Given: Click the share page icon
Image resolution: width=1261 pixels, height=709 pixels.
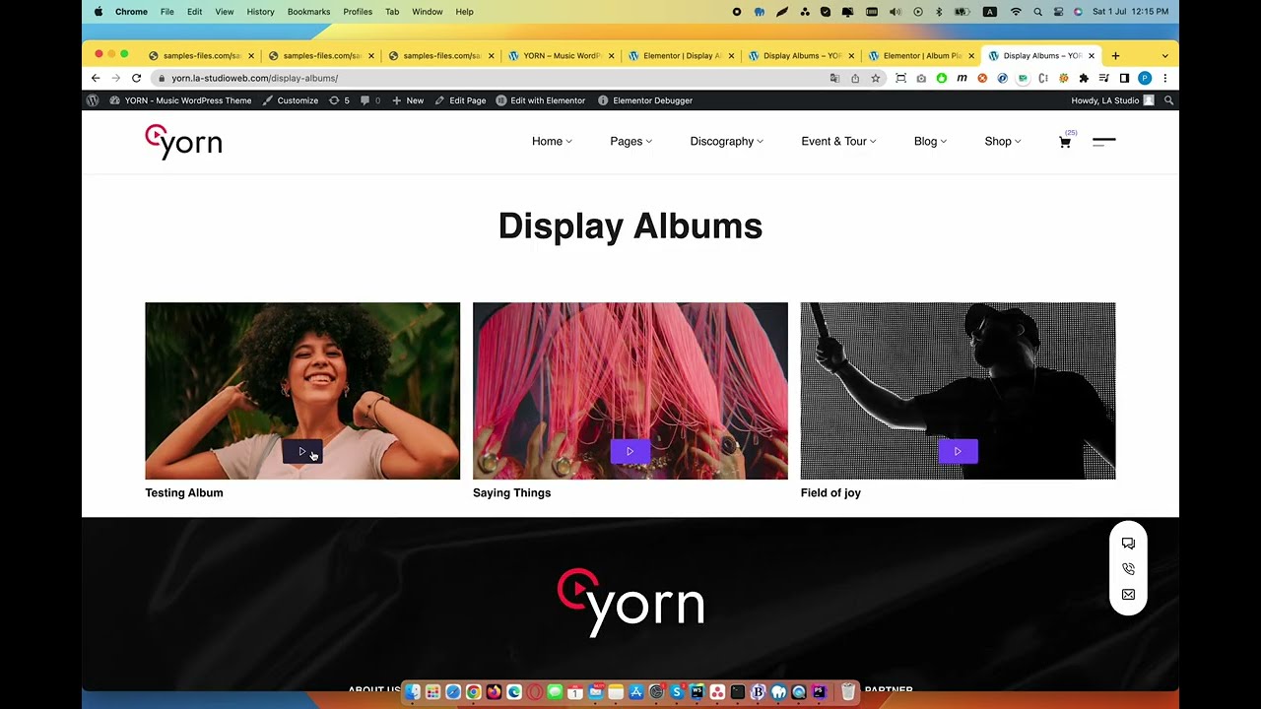Looking at the screenshot, I should pyautogui.click(x=855, y=78).
